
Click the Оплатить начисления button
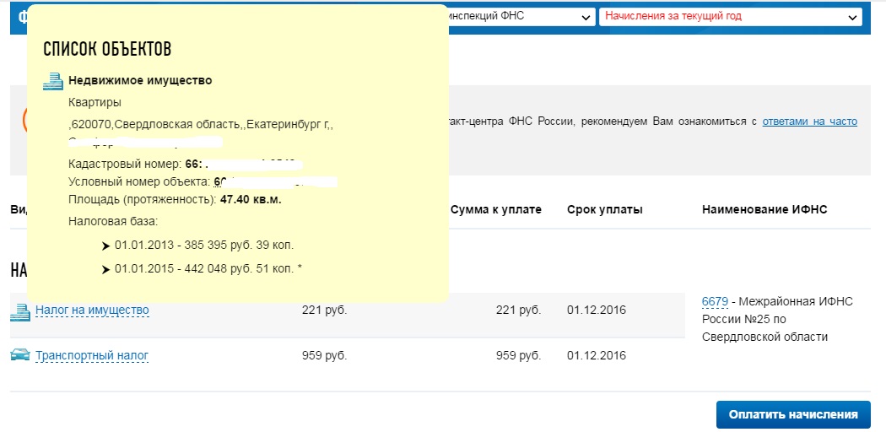(x=793, y=415)
